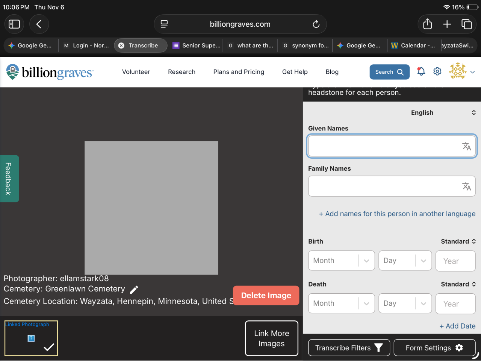Translate the Family Names field
The image size is (481, 361).
tap(467, 186)
